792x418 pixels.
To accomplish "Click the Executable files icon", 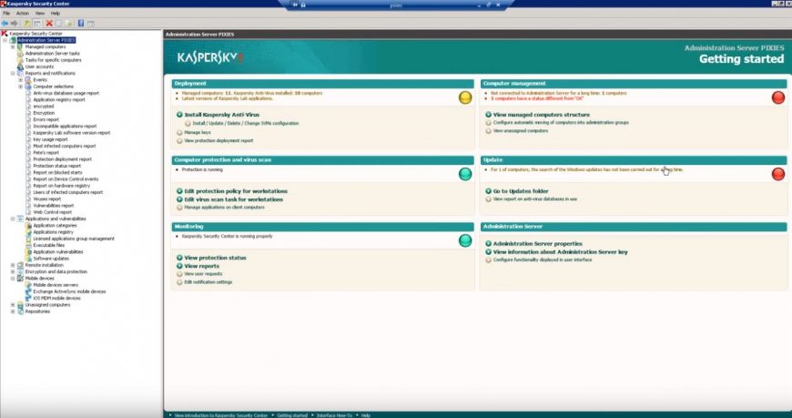I will pos(28,245).
